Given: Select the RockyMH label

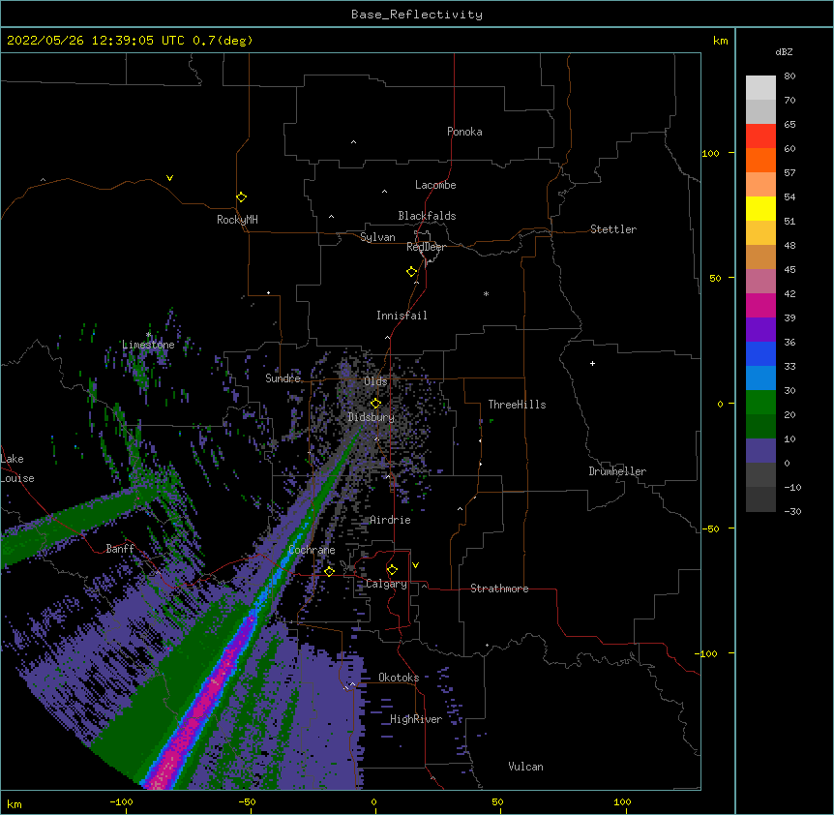Looking at the screenshot, I should click(x=237, y=220).
